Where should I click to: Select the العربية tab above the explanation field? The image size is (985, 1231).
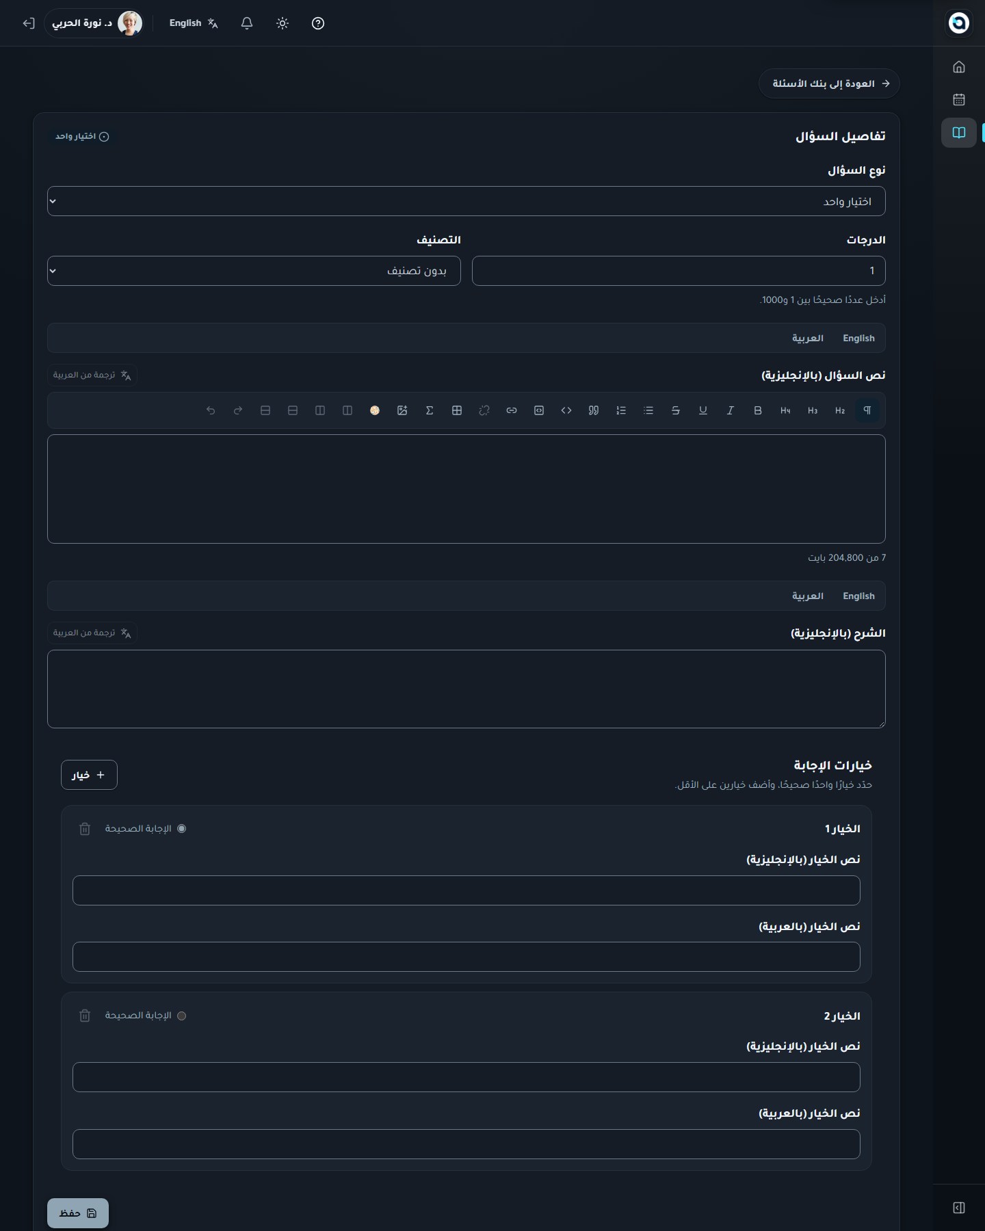[807, 596]
